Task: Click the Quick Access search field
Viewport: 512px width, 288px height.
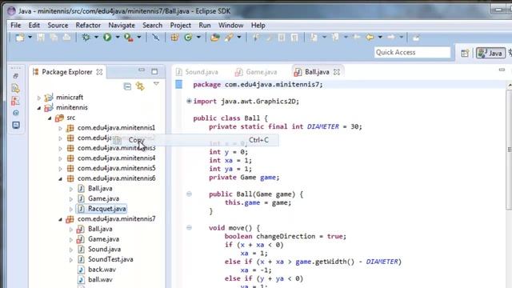Action: click(x=413, y=52)
